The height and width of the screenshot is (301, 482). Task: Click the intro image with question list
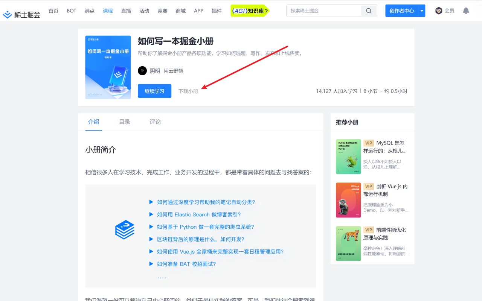(x=201, y=236)
